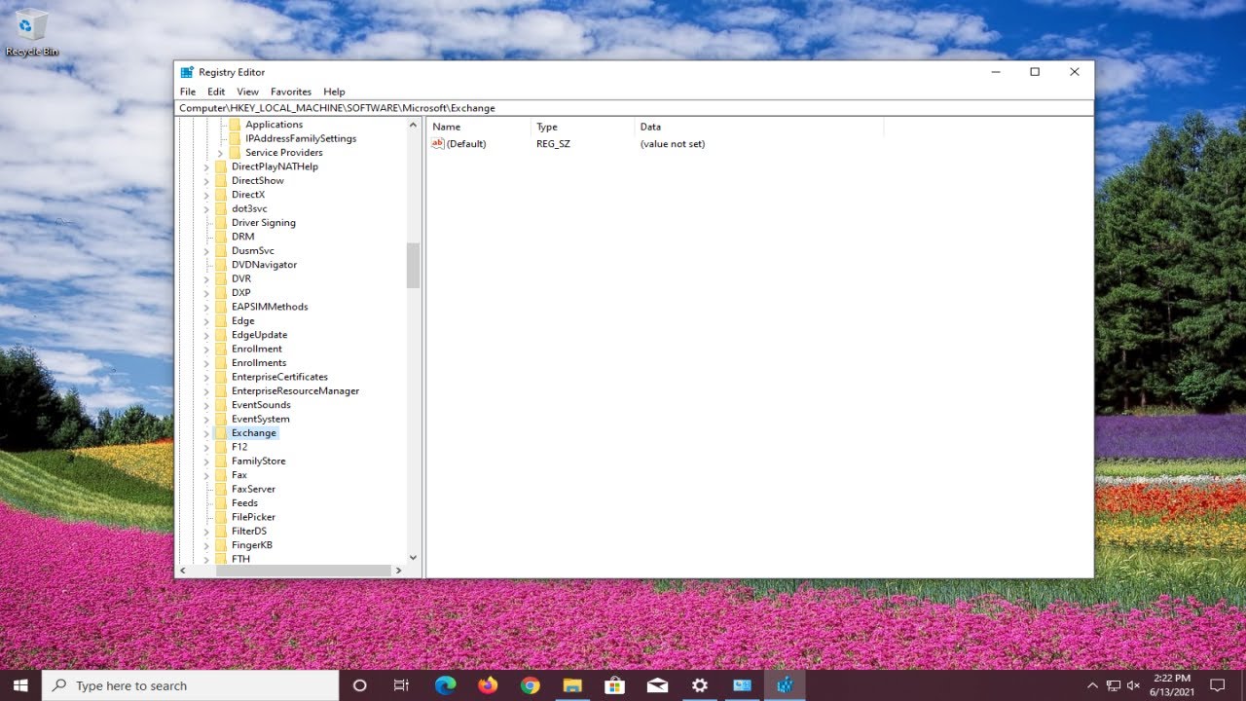Click the DVDNavigator folder icon
The image size is (1246, 701).
click(x=221, y=265)
